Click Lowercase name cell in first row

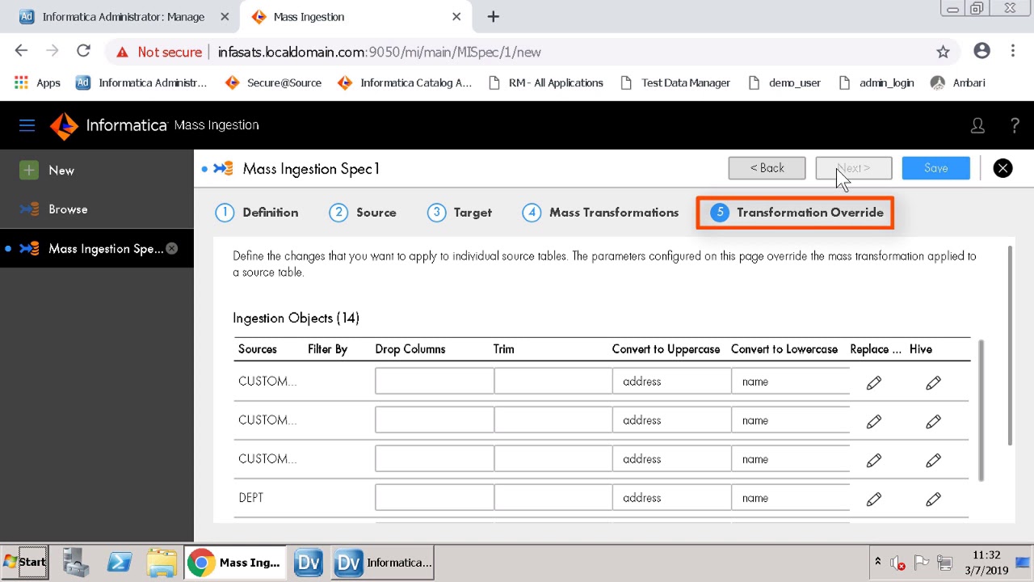[x=790, y=382]
